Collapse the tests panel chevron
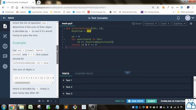 [x=127, y=72]
